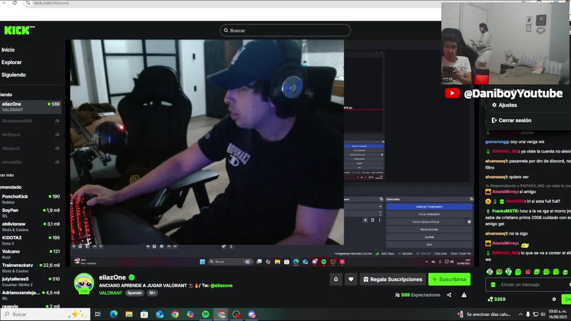Add transition with plus icon beside trash

pos(365,220)
